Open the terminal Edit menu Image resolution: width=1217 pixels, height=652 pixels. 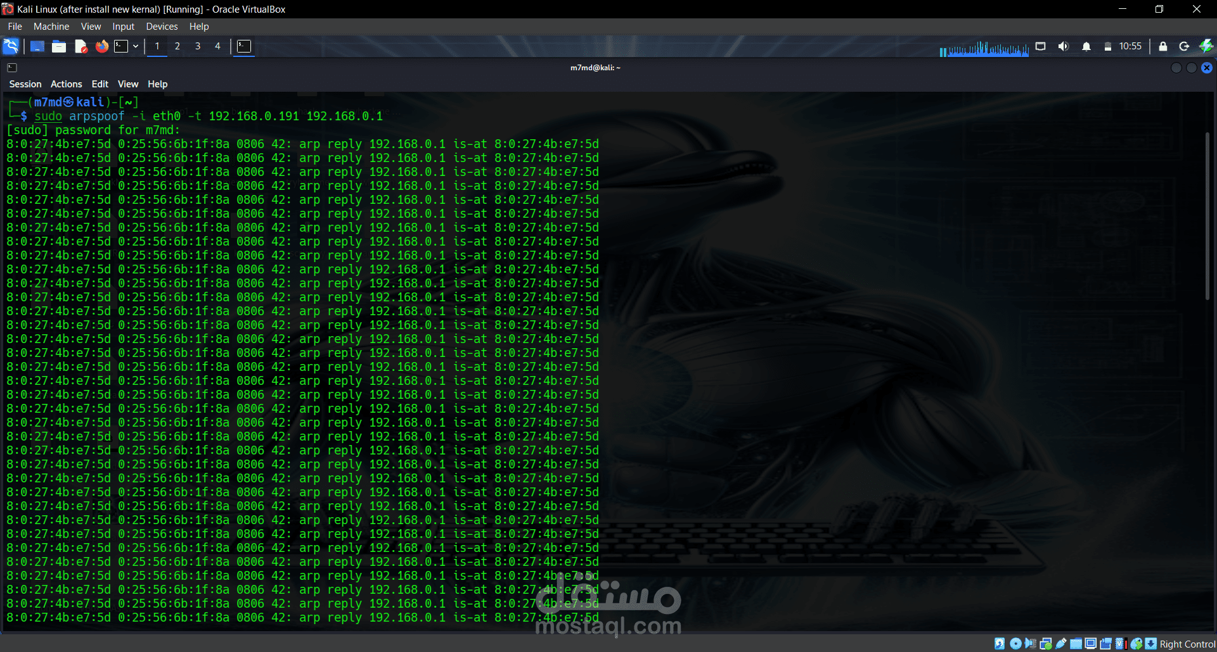pyautogui.click(x=100, y=84)
